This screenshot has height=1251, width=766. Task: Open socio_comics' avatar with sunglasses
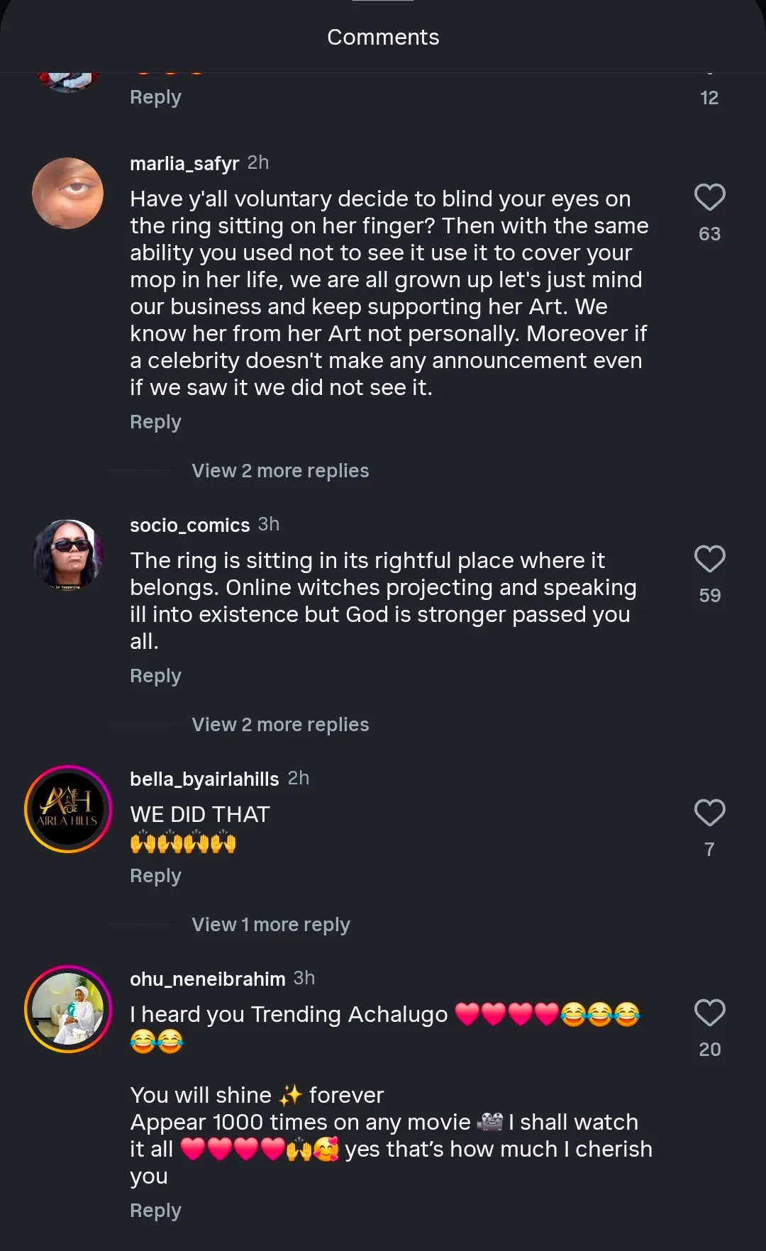pos(68,555)
